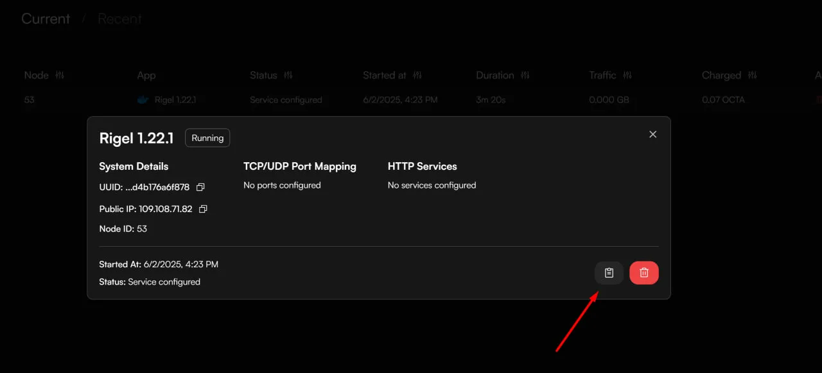Image resolution: width=822 pixels, height=373 pixels.
Task: Open the Node column filter icon
Action: pyautogui.click(x=60, y=75)
